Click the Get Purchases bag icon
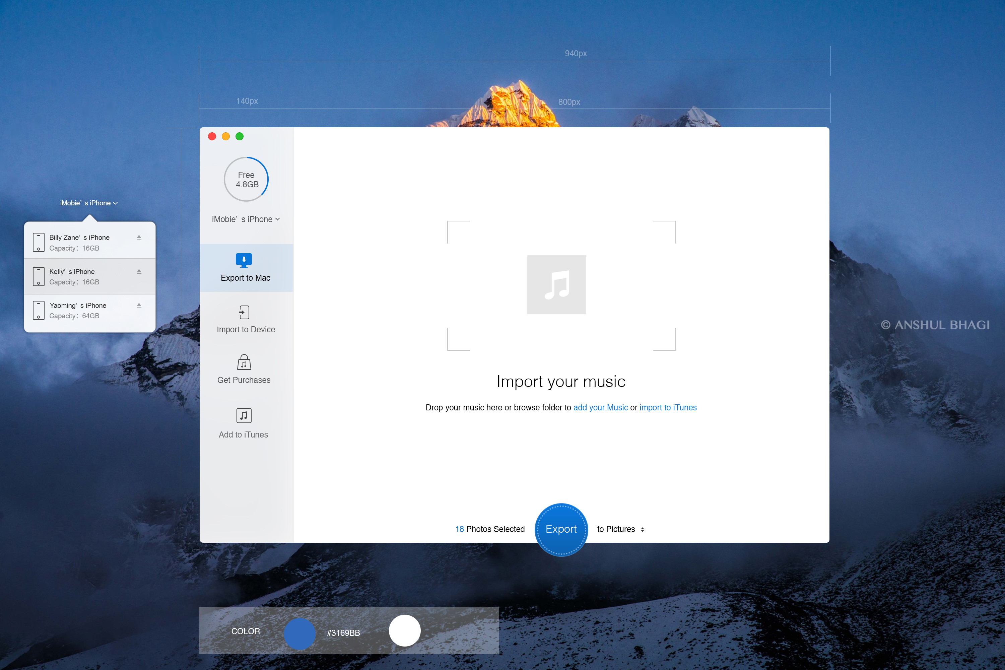Image resolution: width=1005 pixels, height=670 pixels. coord(244,362)
